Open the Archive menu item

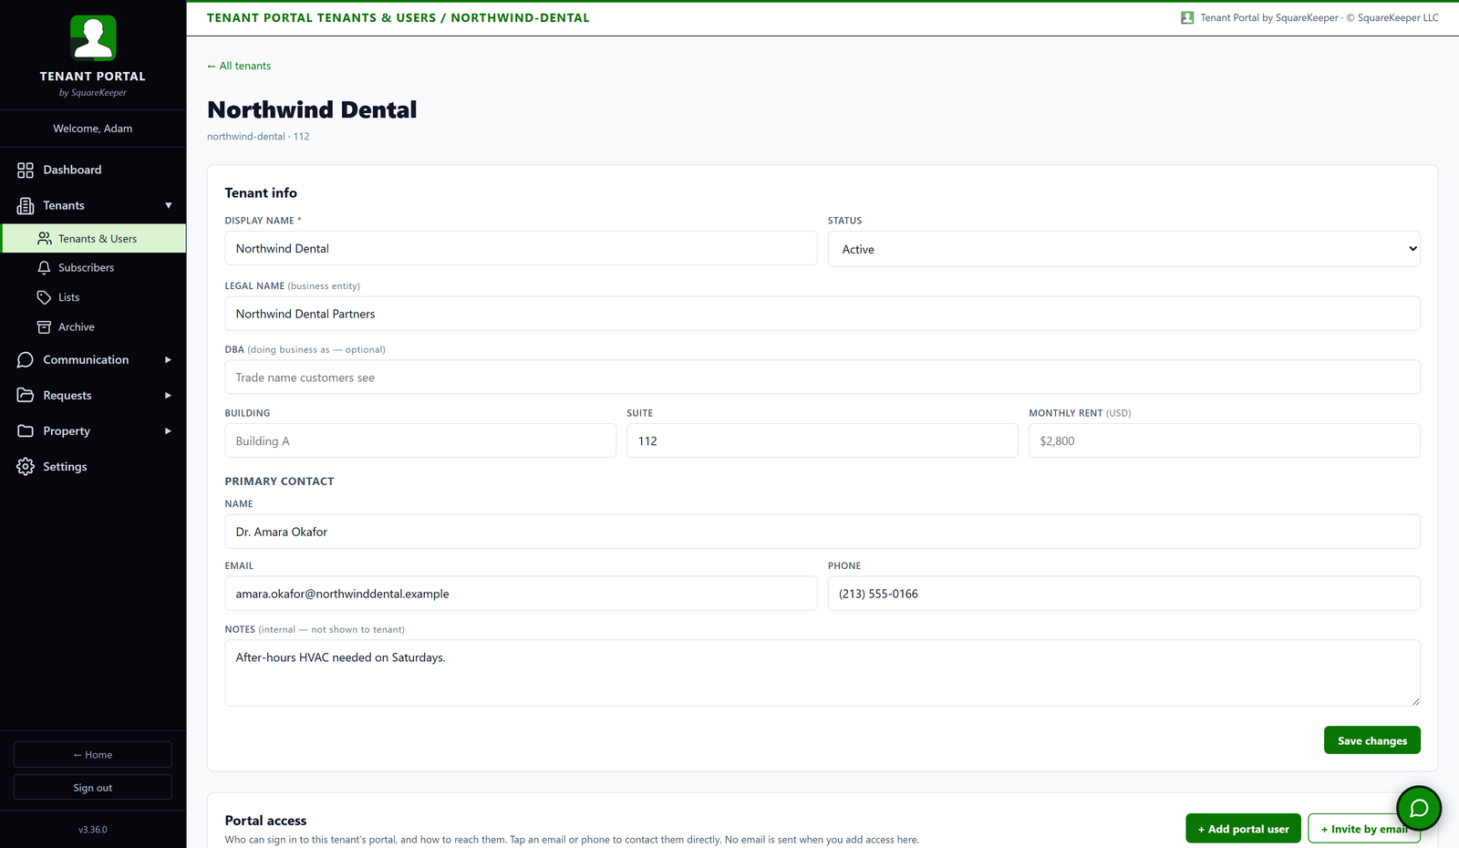(x=93, y=327)
